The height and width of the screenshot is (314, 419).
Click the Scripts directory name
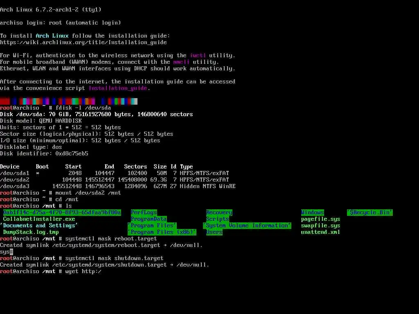[x=218, y=219]
